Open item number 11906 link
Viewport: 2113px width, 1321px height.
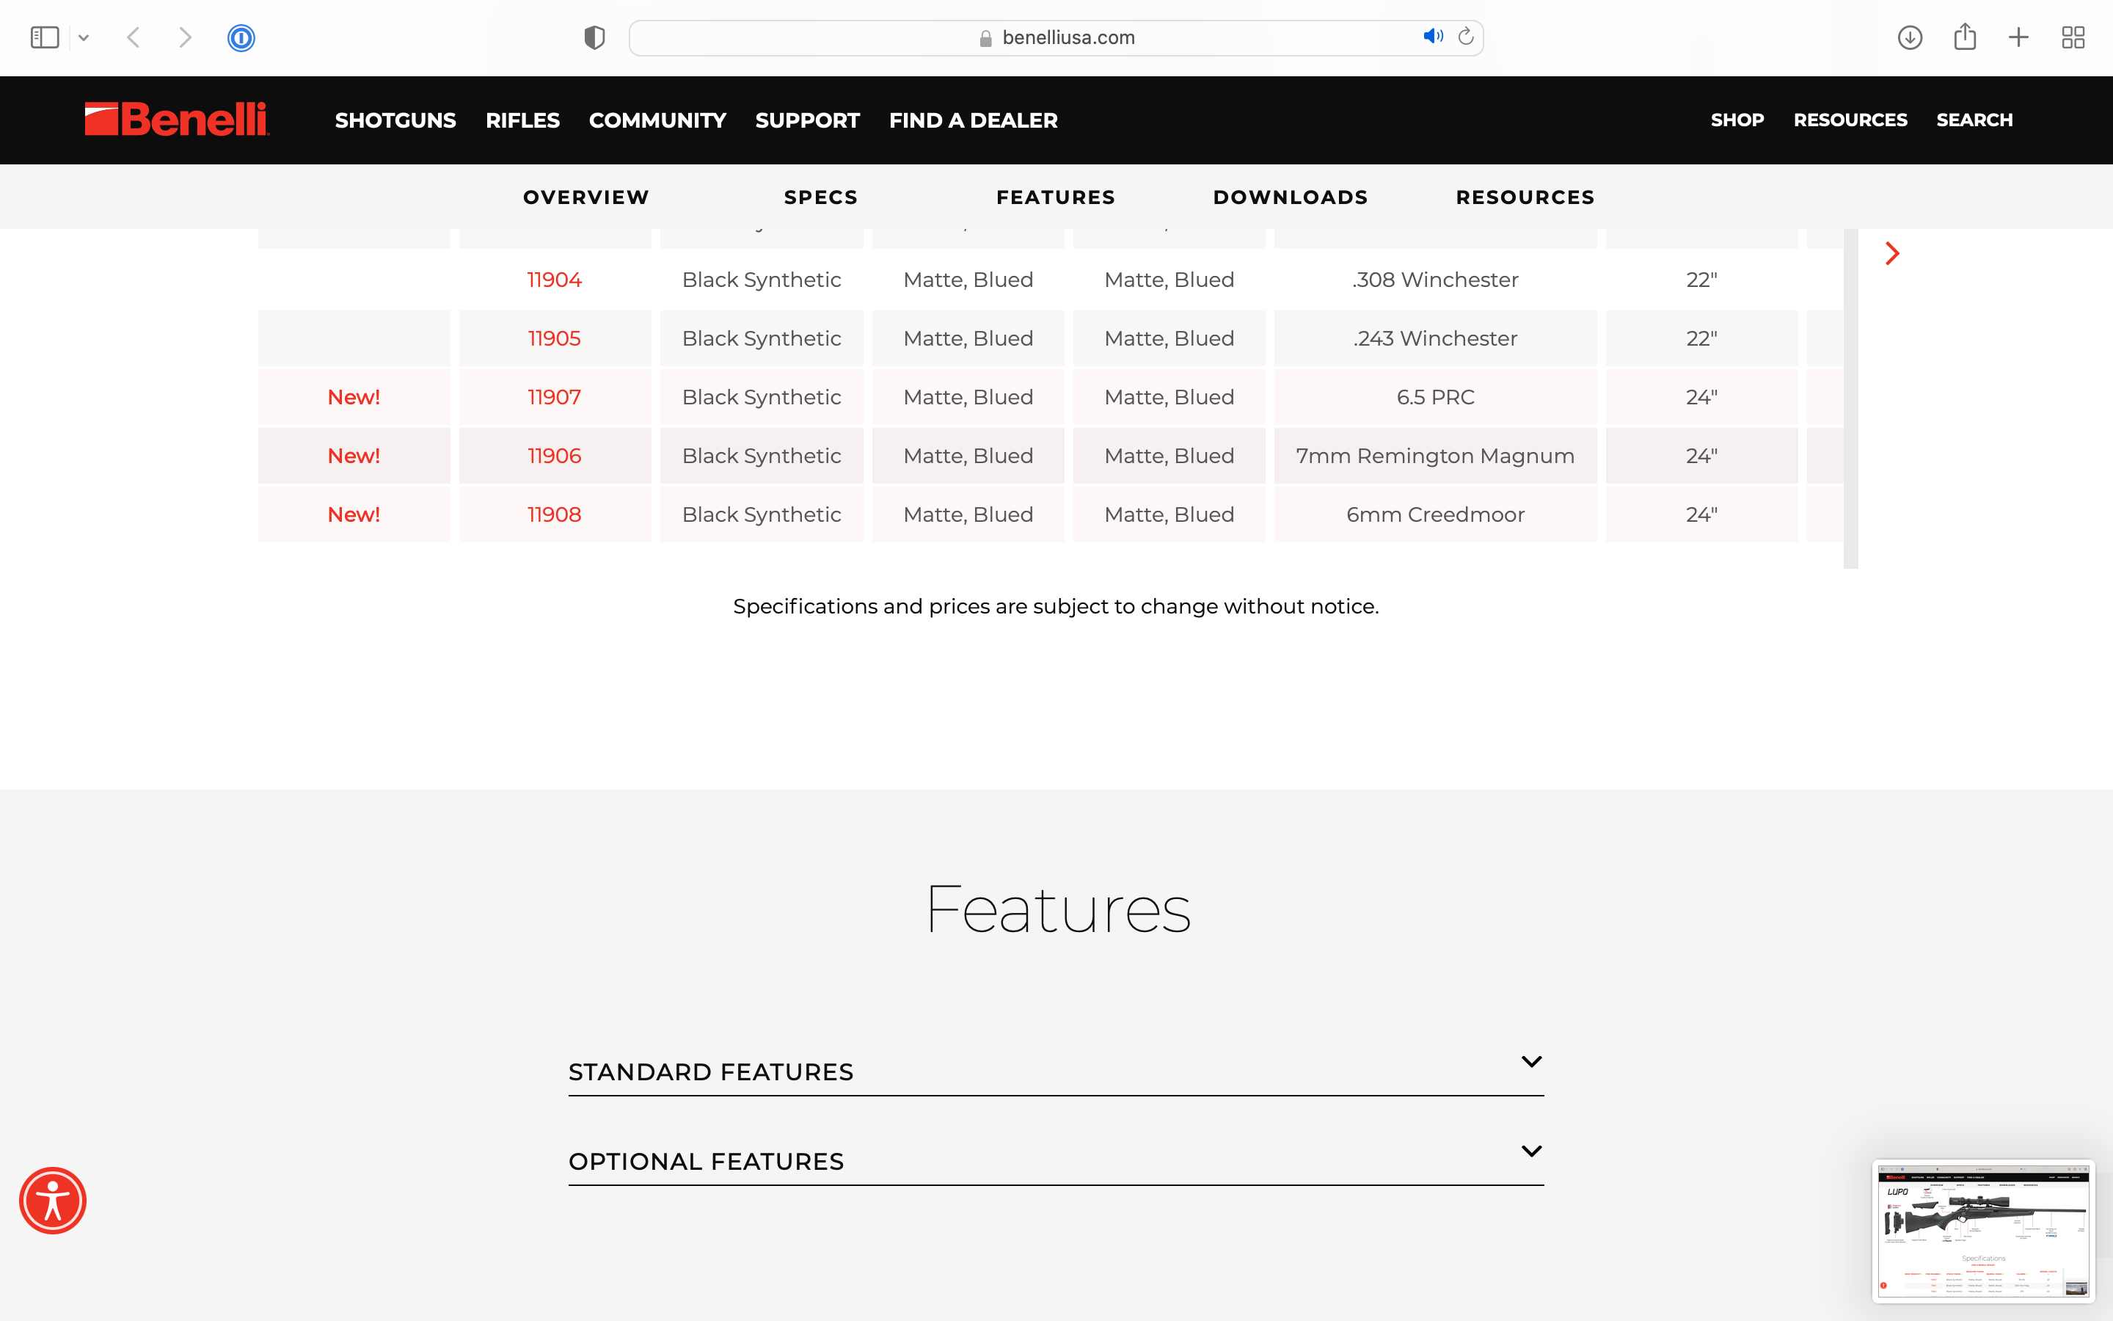(x=555, y=455)
